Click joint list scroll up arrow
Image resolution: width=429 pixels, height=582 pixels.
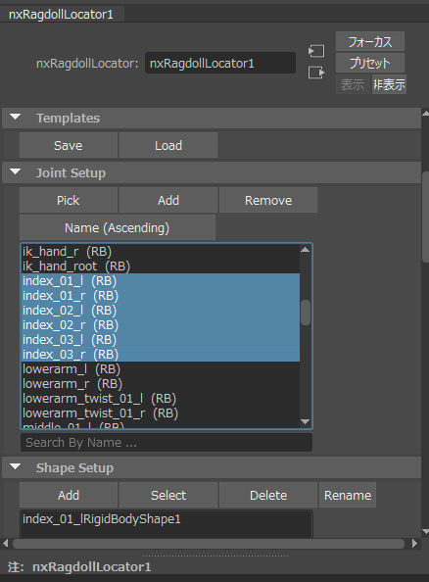pyautogui.click(x=306, y=250)
